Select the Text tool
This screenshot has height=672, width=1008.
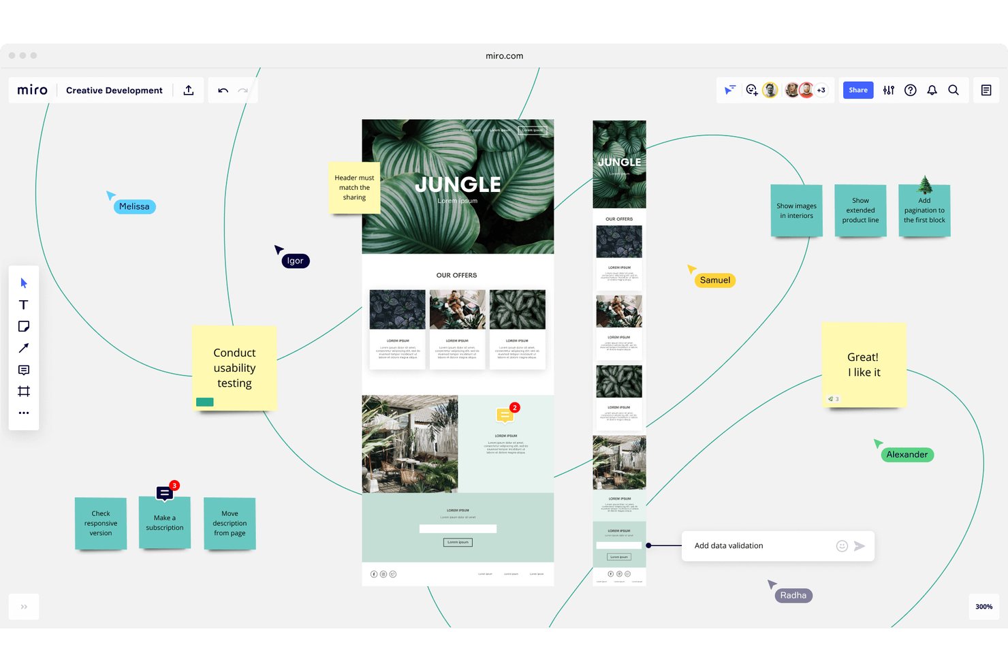[x=24, y=305]
